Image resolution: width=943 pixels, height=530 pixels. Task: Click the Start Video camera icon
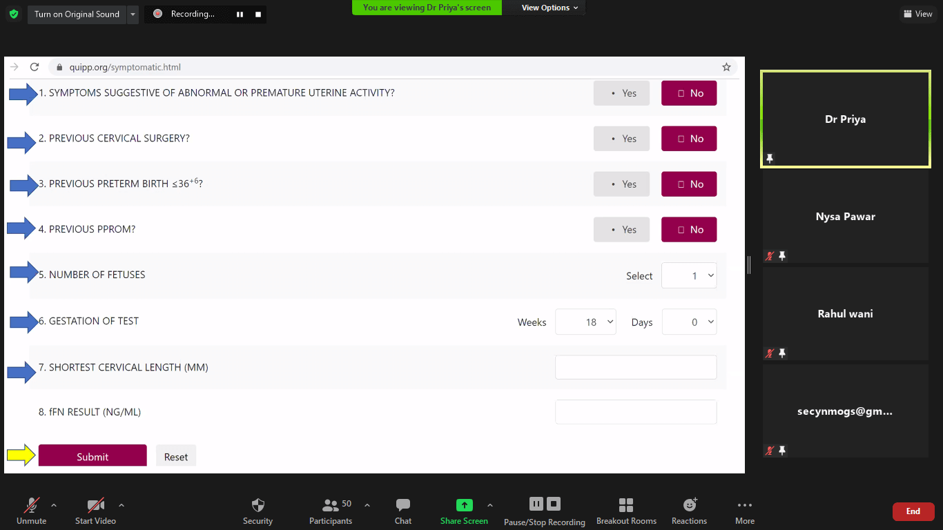95,505
